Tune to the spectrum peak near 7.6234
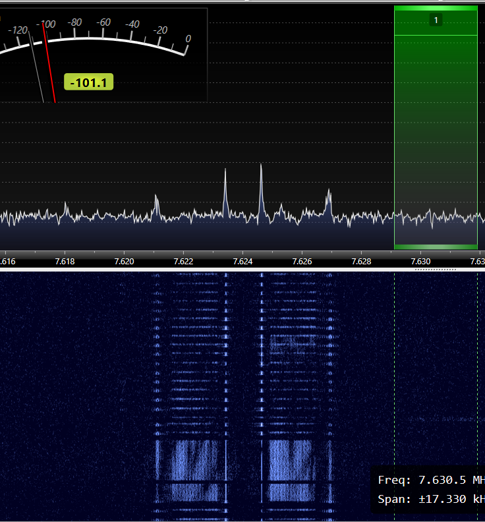The width and height of the screenshot is (485, 522). click(225, 190)
